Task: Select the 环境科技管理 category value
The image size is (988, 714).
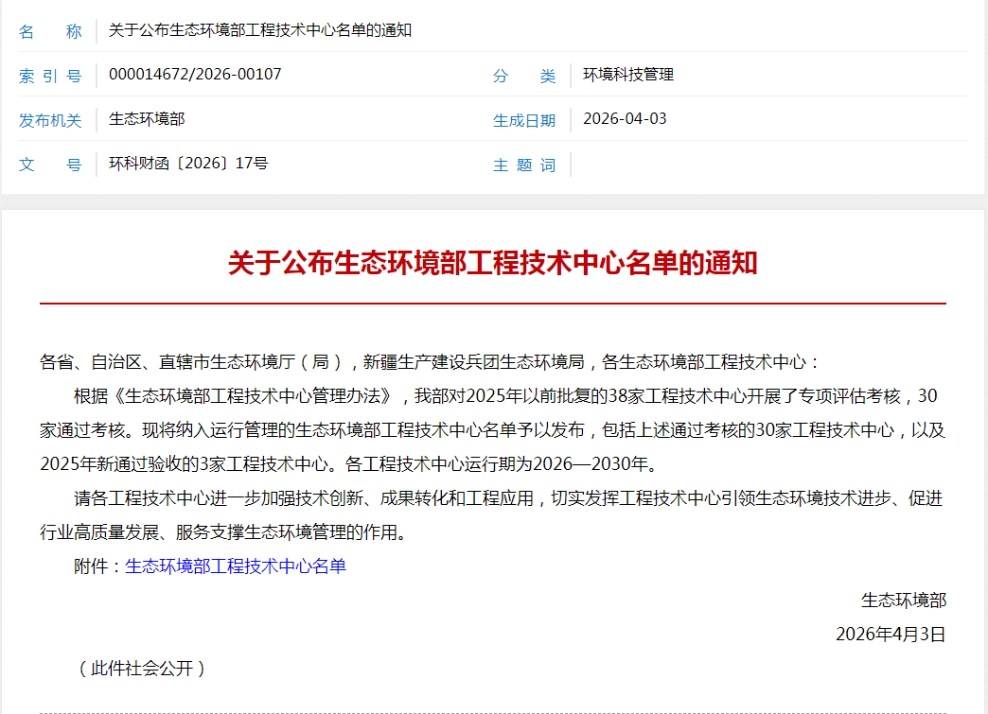Action: [628, 74]
